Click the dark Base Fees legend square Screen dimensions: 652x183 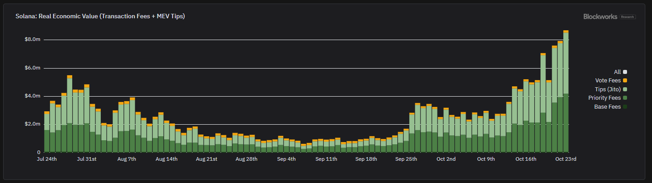point(625,107)
